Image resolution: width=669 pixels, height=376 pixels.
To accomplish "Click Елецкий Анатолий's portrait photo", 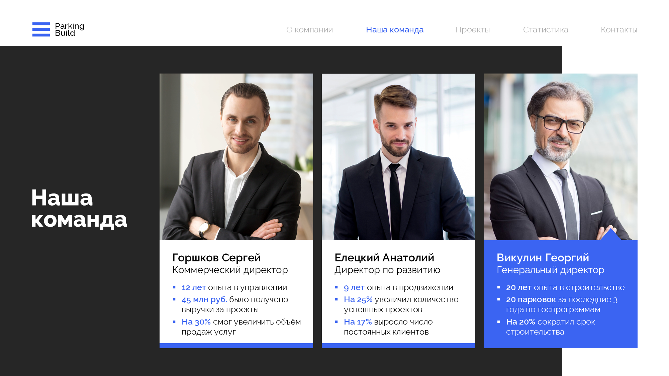I will point(398,157).
